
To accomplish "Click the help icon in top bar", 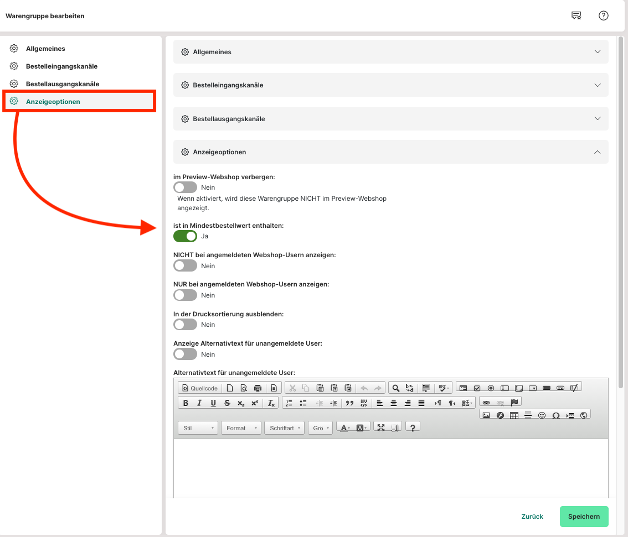I will tap(604, 15).
